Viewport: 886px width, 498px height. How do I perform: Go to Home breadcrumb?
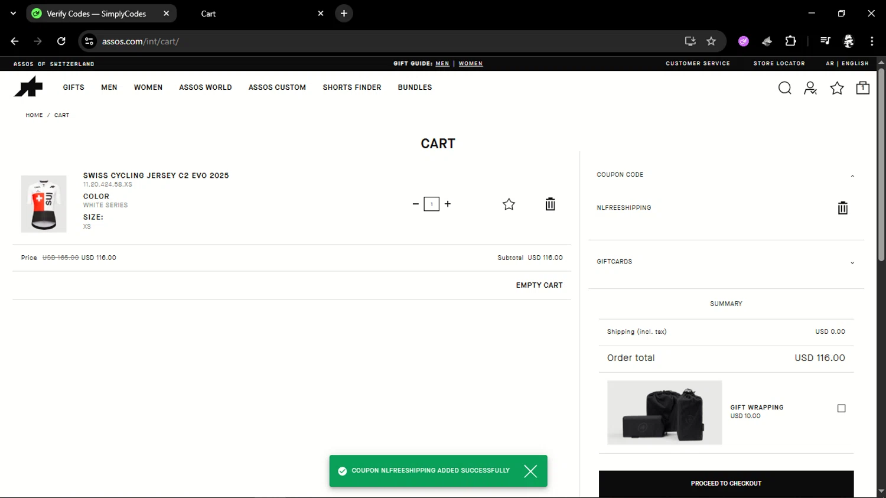(x=34, y=115)
